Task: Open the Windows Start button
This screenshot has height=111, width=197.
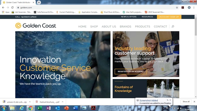Action: pos(4,108)
